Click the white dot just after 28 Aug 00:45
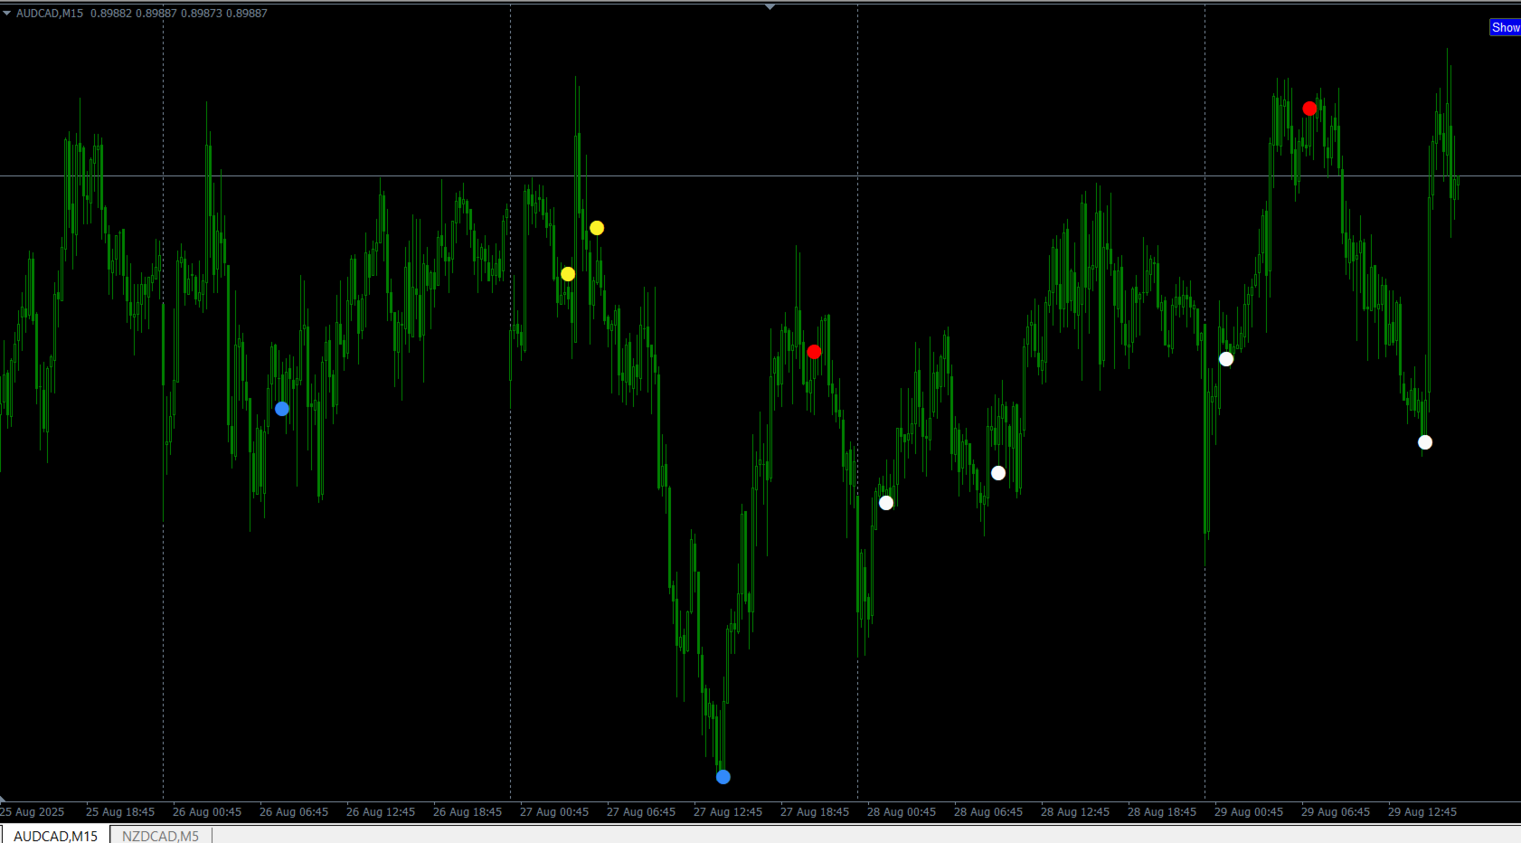This screenshot has height=843, width=1521. (x=886, y=503)
